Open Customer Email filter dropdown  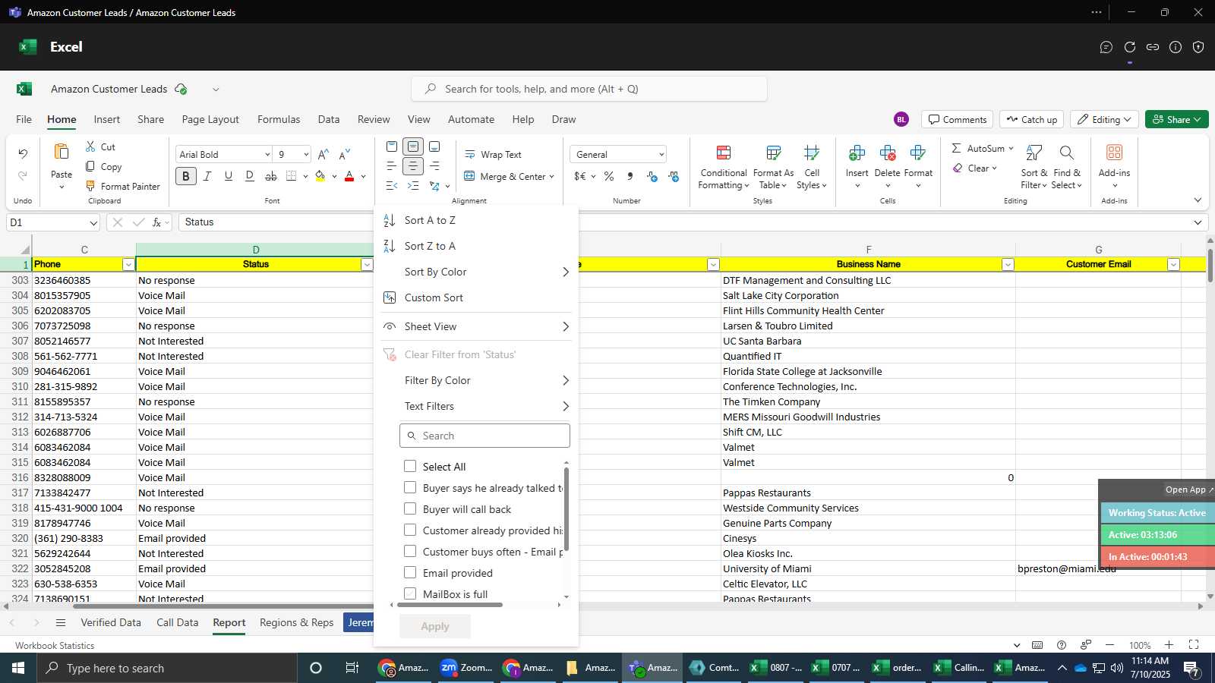(1173, 264)
